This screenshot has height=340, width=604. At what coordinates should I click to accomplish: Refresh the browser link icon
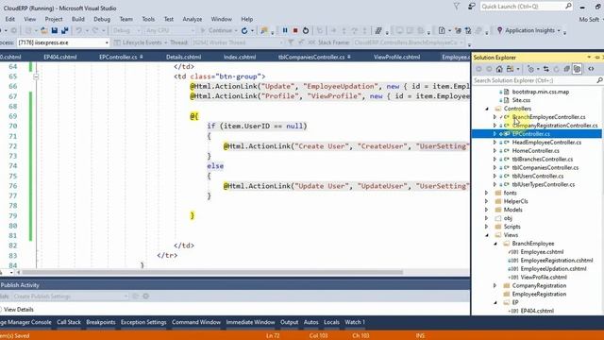(244, 30)
